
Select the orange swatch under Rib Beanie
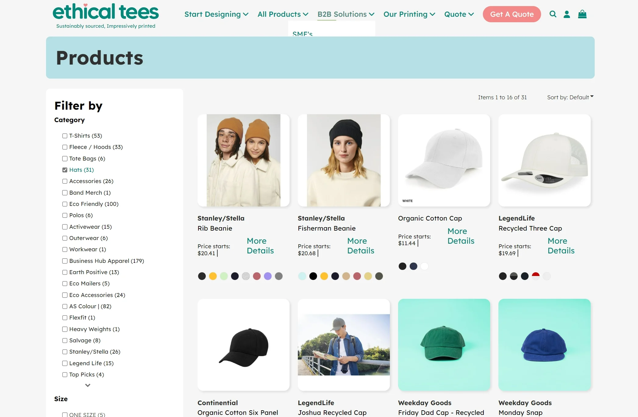213,276
